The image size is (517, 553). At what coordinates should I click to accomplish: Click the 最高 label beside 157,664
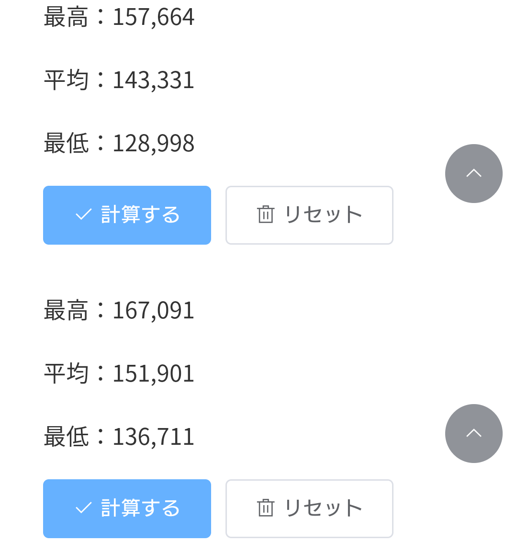tap(66, 17)
